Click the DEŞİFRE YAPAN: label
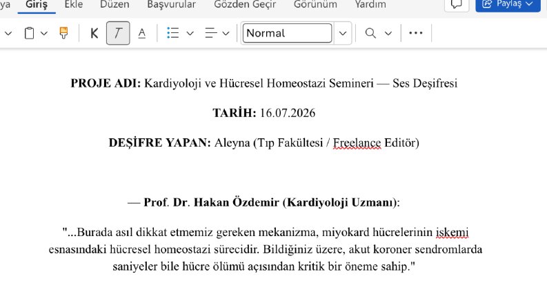Image resolution: width=547 pixels, height=307 pixels. 160,142
